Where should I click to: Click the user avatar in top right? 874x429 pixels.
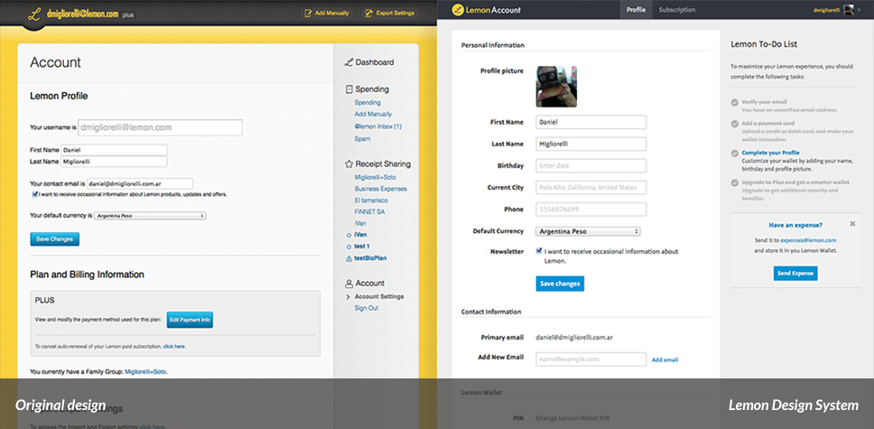coord(849,10)
